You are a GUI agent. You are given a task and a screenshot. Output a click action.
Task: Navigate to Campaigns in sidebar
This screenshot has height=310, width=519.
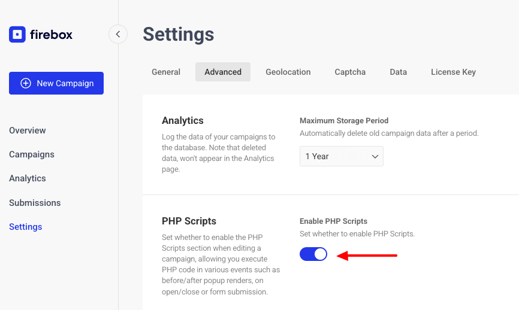32,154
